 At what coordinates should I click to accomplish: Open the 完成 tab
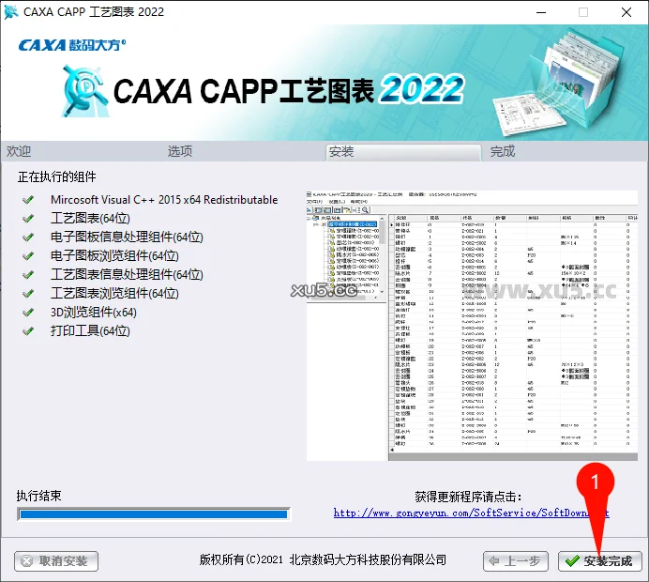[x=503, y=151]
